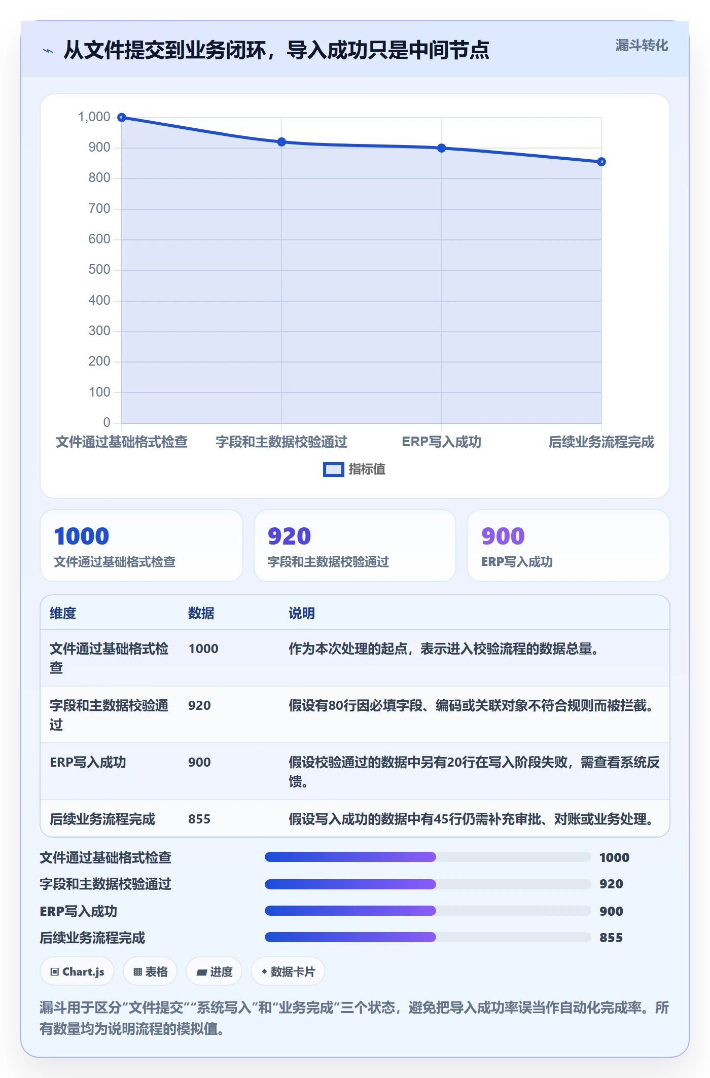Click the 表格 tag chip
The width and height of the screenshot is (710, 1078).
point(150,972)
